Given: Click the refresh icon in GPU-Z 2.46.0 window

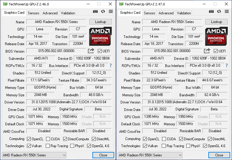Looking at the screenshot, I should pyautogui.click(x=103, y=11).
